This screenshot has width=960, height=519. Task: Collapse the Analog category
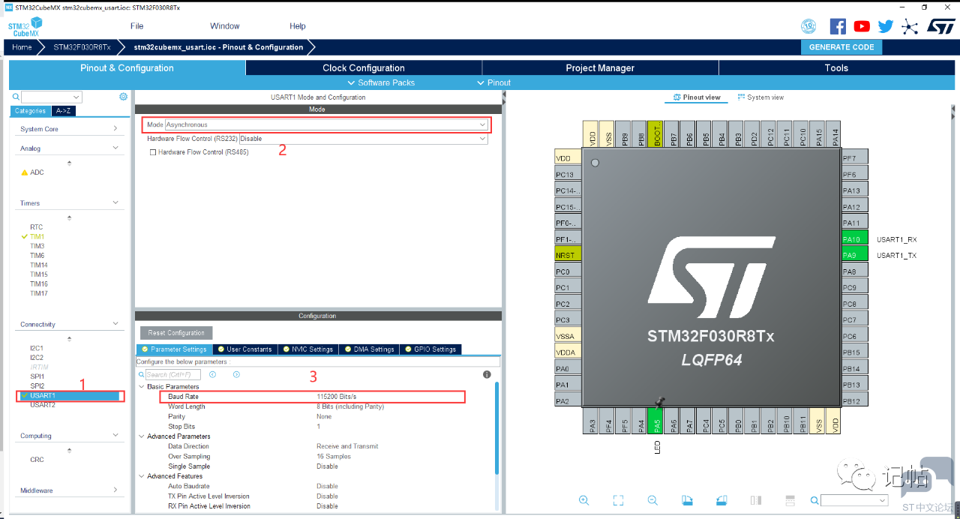pos(115,148)
